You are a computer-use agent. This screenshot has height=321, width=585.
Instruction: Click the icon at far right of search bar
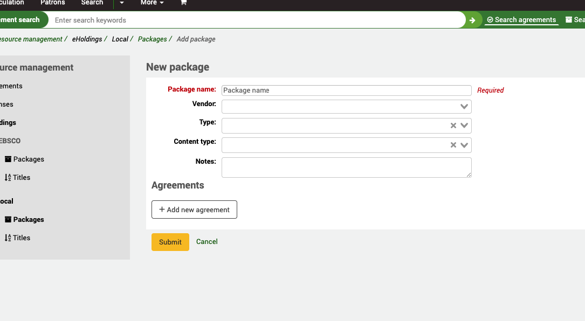[569, 20]
